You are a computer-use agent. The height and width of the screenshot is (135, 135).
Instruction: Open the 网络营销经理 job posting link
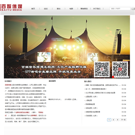pyautogui.click(x=90, y=104)
